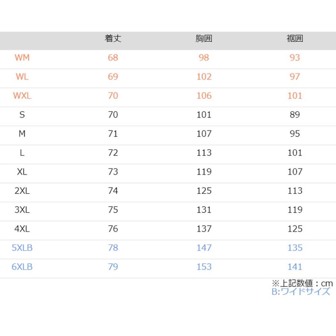The width and height of the screenshot is (336, 336).
Task: Select the WM size row label
Action: click(x=22, y=57)
